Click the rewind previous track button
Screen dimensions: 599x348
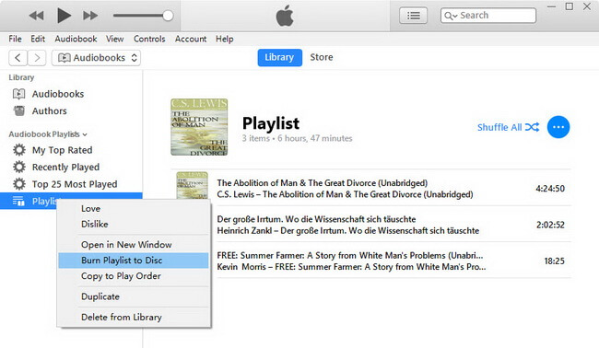coord(37,16)
